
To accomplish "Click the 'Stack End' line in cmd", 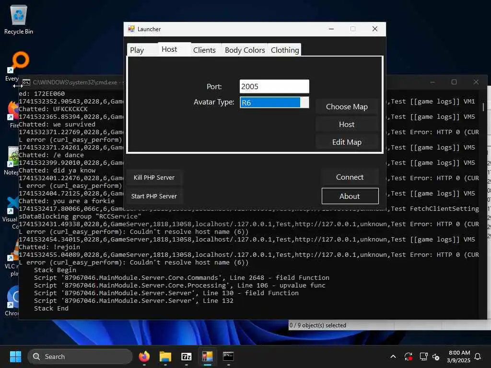I will coord(51,309).
